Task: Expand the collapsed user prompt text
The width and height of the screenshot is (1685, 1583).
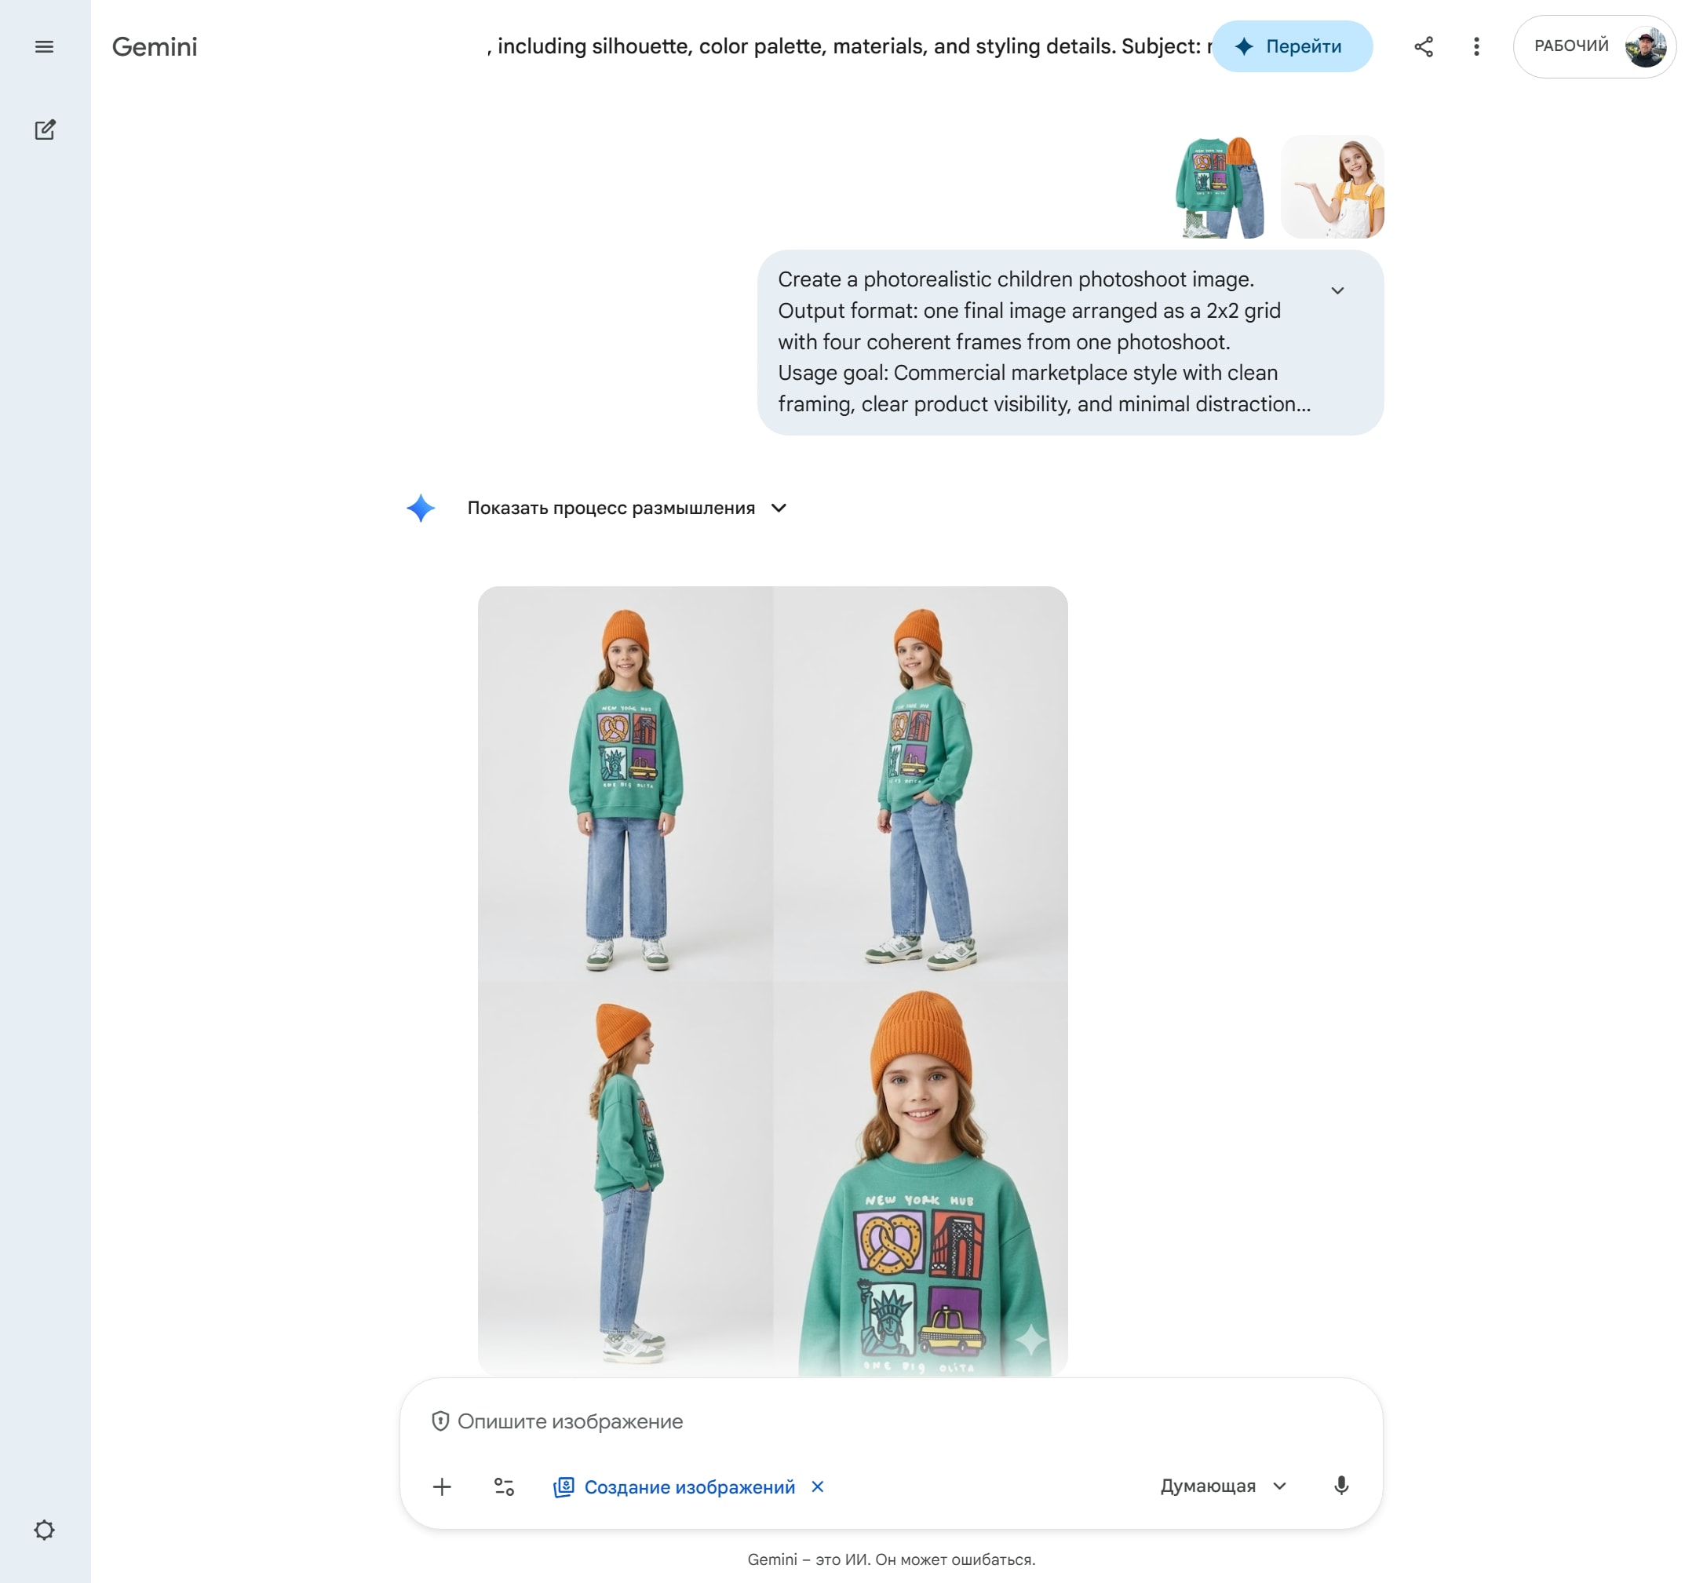Action: click(1337, 290)
